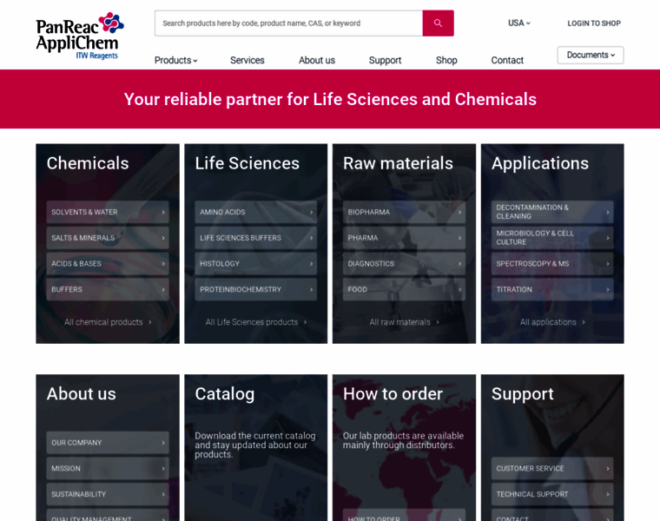
Task: Click arrow icon on Our Company row
Action: point(162,443)
